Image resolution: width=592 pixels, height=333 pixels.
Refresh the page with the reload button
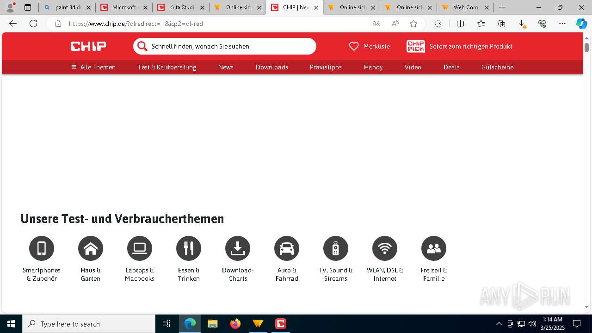coord(33,24)
